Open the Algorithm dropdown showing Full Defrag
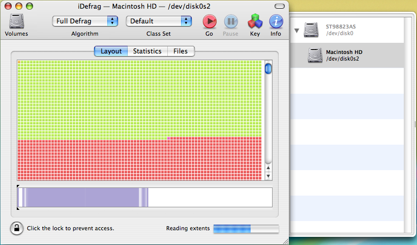Viewport: 417px width, 245px height. (x=85, y=21)
